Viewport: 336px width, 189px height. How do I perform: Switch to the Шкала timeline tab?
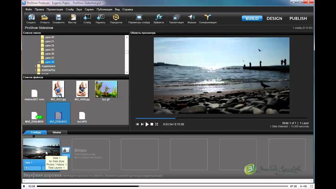(x=57, y=132)
